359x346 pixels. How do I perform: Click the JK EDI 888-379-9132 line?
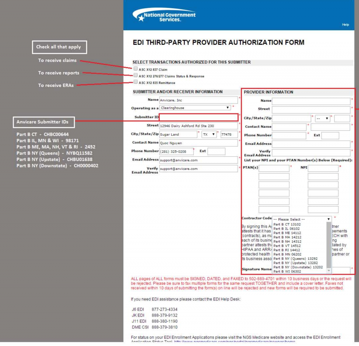155,315
